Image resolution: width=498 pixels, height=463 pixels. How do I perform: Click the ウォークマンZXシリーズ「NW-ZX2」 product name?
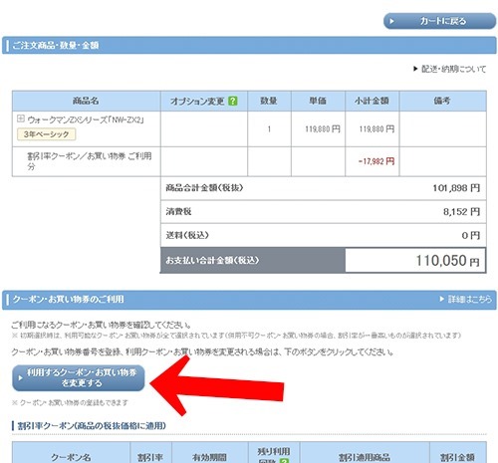[86, 119]
